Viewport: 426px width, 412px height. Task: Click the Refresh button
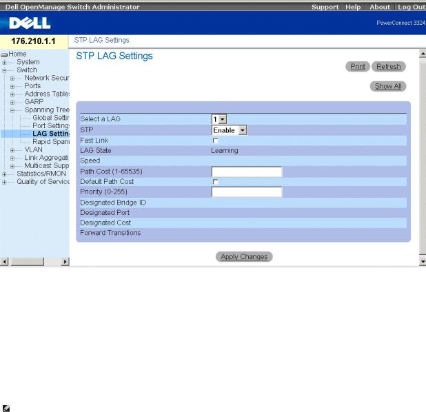(x=389, y=67)
